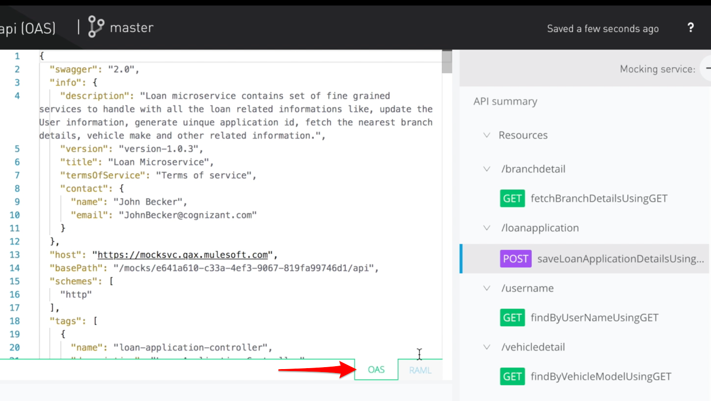
Task: Open the help question mark icon
Action: tap(690, 27)
